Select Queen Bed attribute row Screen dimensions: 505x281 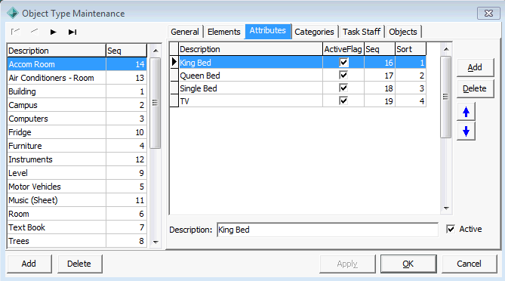tap(298, 75)
